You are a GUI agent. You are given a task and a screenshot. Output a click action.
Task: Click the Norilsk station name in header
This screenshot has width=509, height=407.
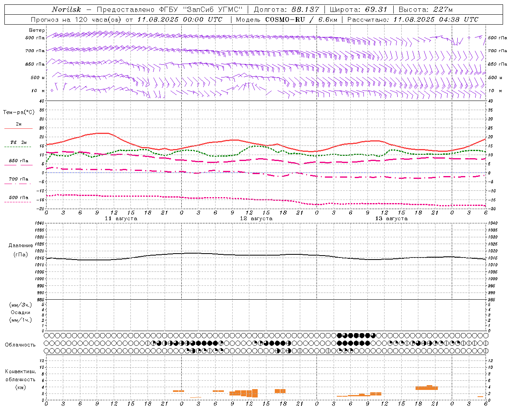click(66, 10)
